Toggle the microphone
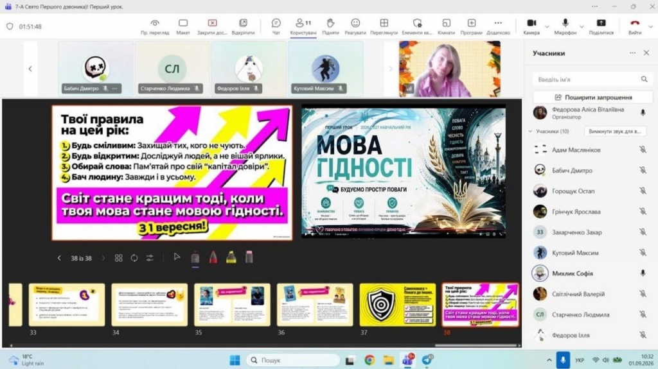The height and width of the screenshot is (369, 658). (565, 26)
